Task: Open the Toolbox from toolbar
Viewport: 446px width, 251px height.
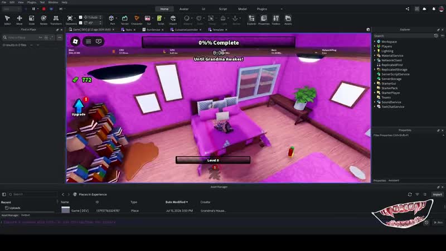Action: click(276, 19)
